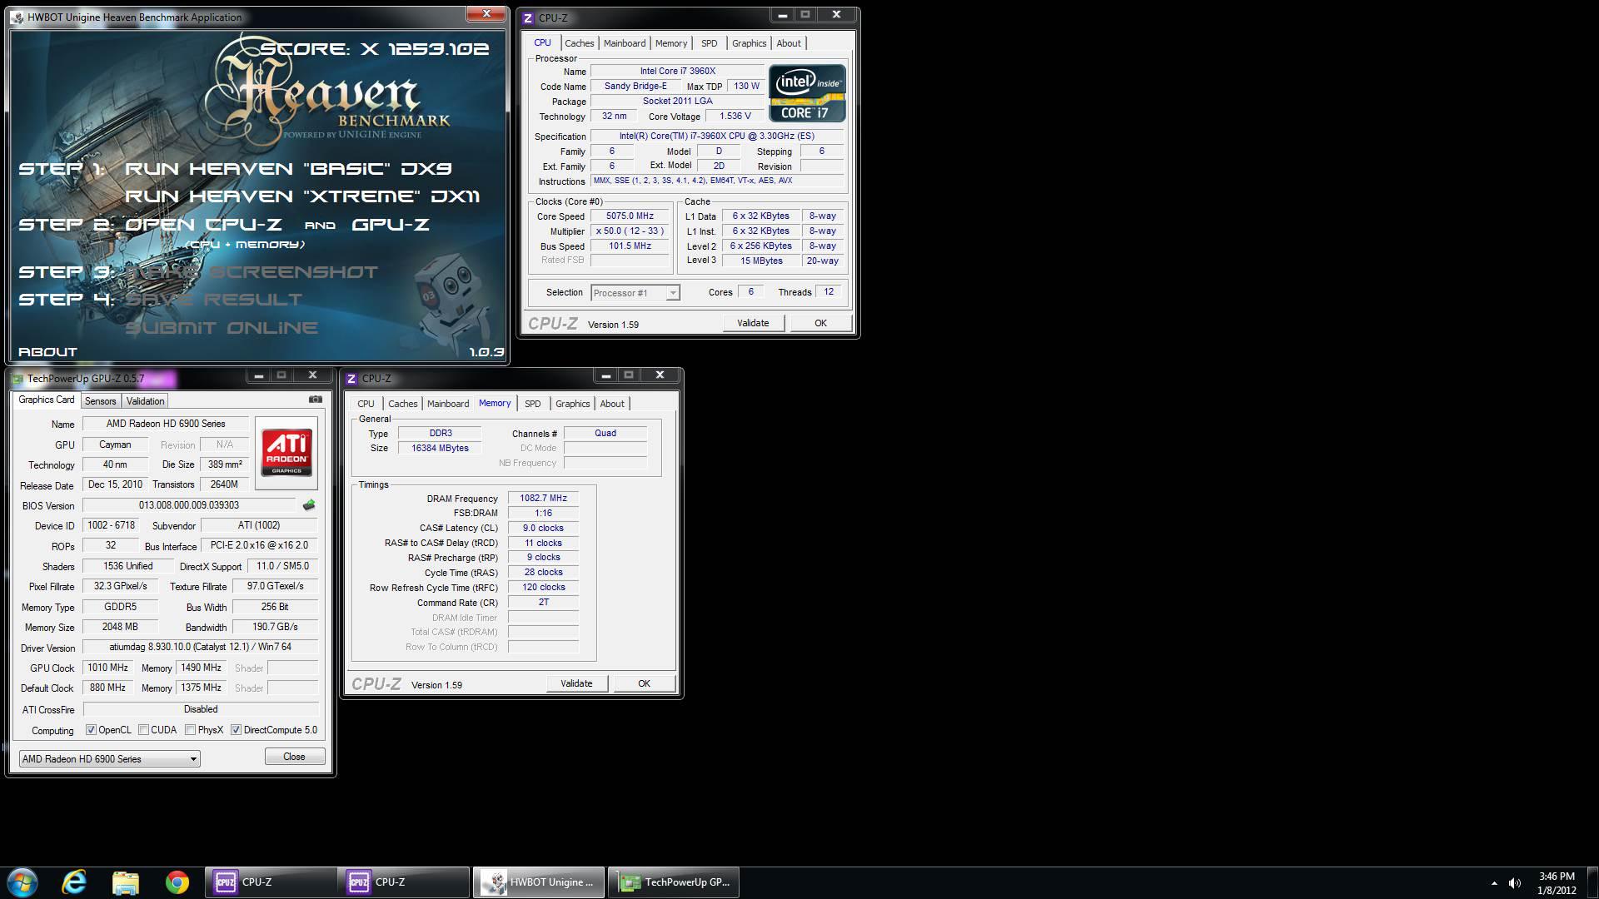This screenshot has width=1599, height=899.
Task: Open the Caches tab in top CPU-Z window
Action: [x=579, y=43]
